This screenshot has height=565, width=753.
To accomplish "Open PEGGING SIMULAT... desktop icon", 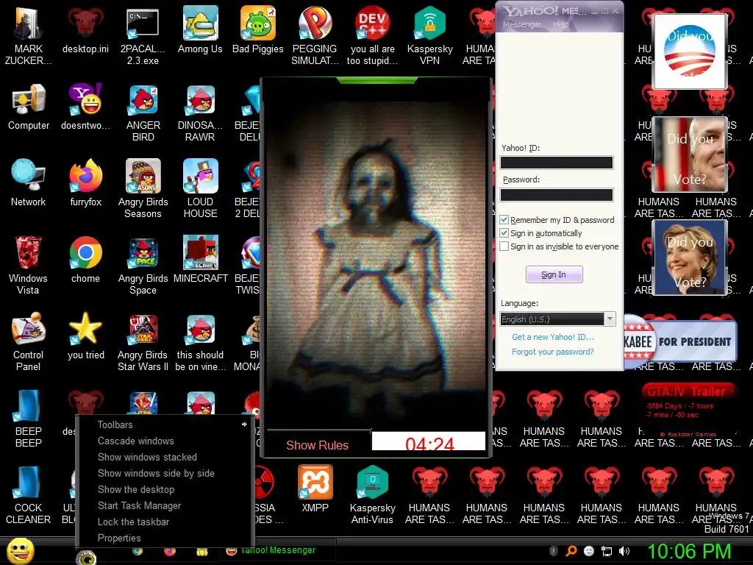I will pos(315,36).
